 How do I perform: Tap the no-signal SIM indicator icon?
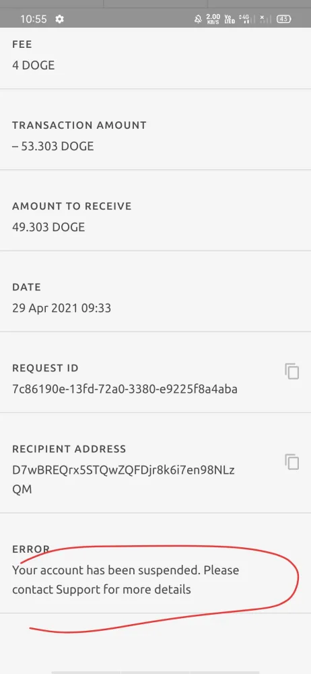coord(265,19)
